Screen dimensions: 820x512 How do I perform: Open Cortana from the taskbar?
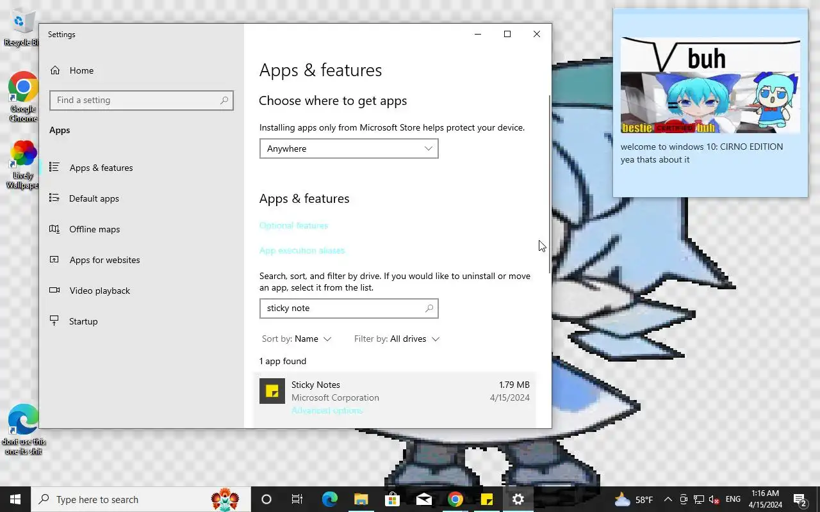266,499
